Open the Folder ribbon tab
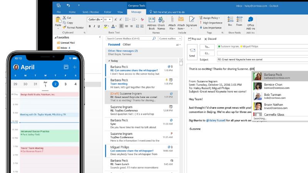308x173 pixels. pos(108,12)
